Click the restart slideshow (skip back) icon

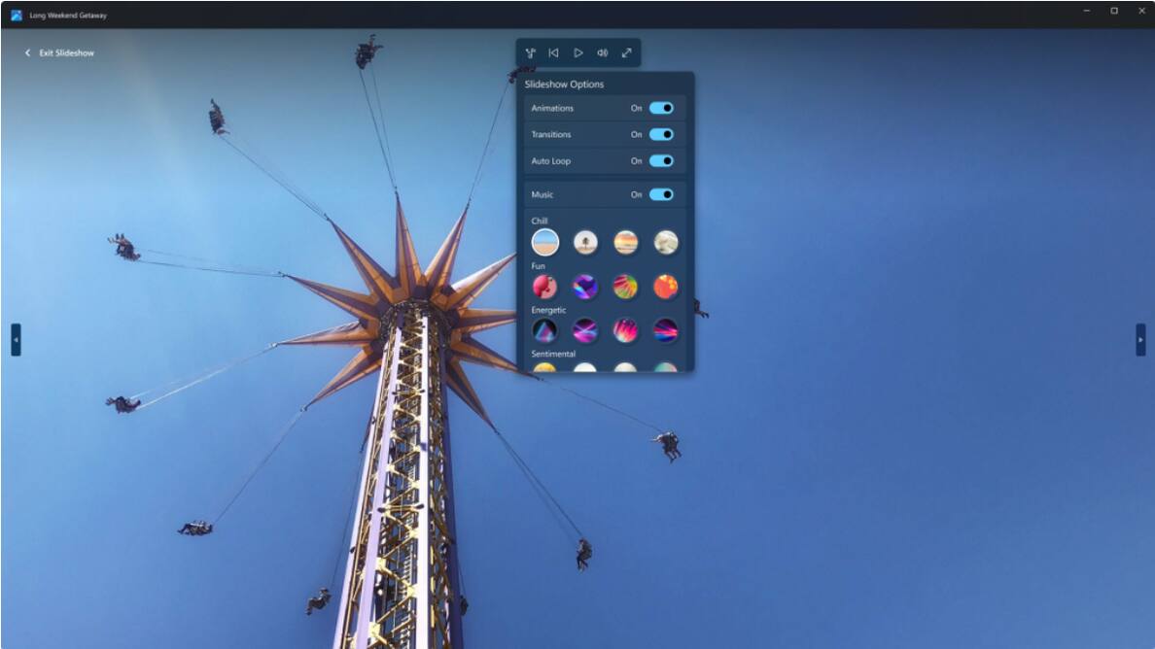pos(553,53)
